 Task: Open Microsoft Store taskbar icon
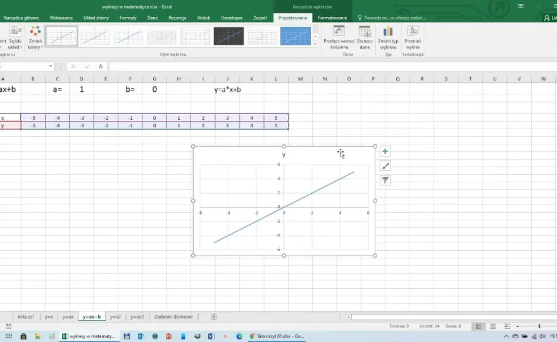point(23,336)
